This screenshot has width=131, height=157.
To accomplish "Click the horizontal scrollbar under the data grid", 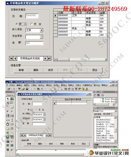I will pyautogui.click(x=81, y=59).
